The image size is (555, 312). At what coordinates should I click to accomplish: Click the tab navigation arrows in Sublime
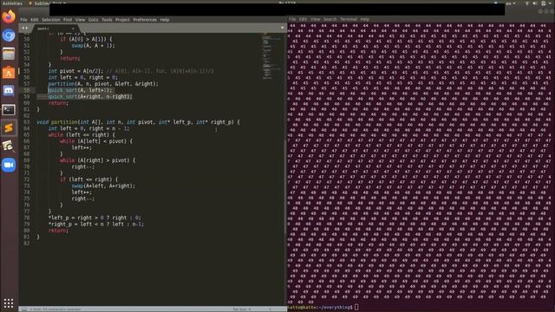point(25,28)
